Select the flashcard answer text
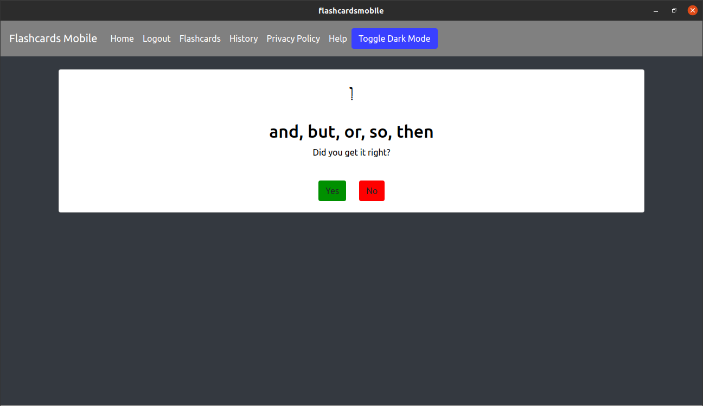The height and width of the screenshot is (406, 703). [351, 131]
